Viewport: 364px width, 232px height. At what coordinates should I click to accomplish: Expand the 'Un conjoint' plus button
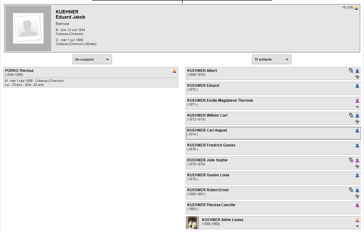[x=107, y=59]
